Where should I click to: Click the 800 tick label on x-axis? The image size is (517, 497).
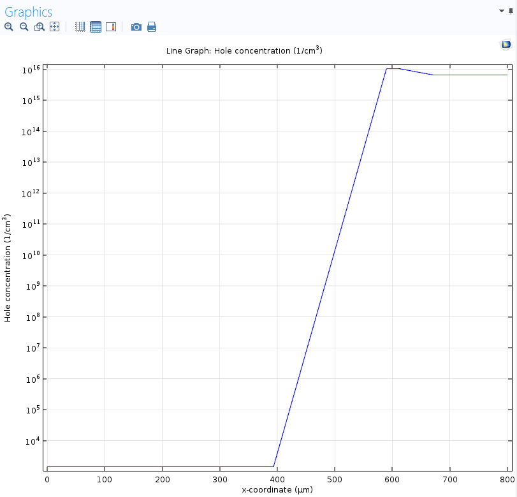click(507, 479)
